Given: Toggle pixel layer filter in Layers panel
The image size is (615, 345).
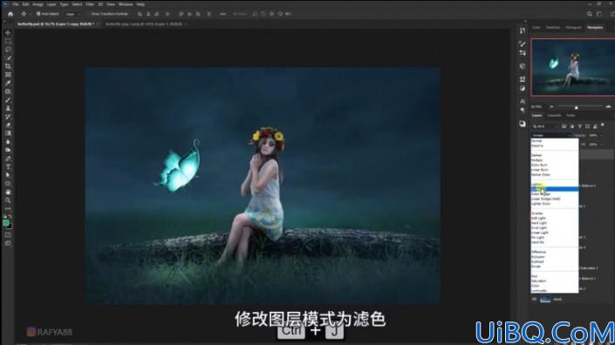Looking at the screenshot, I should click(x=564, y=126).
